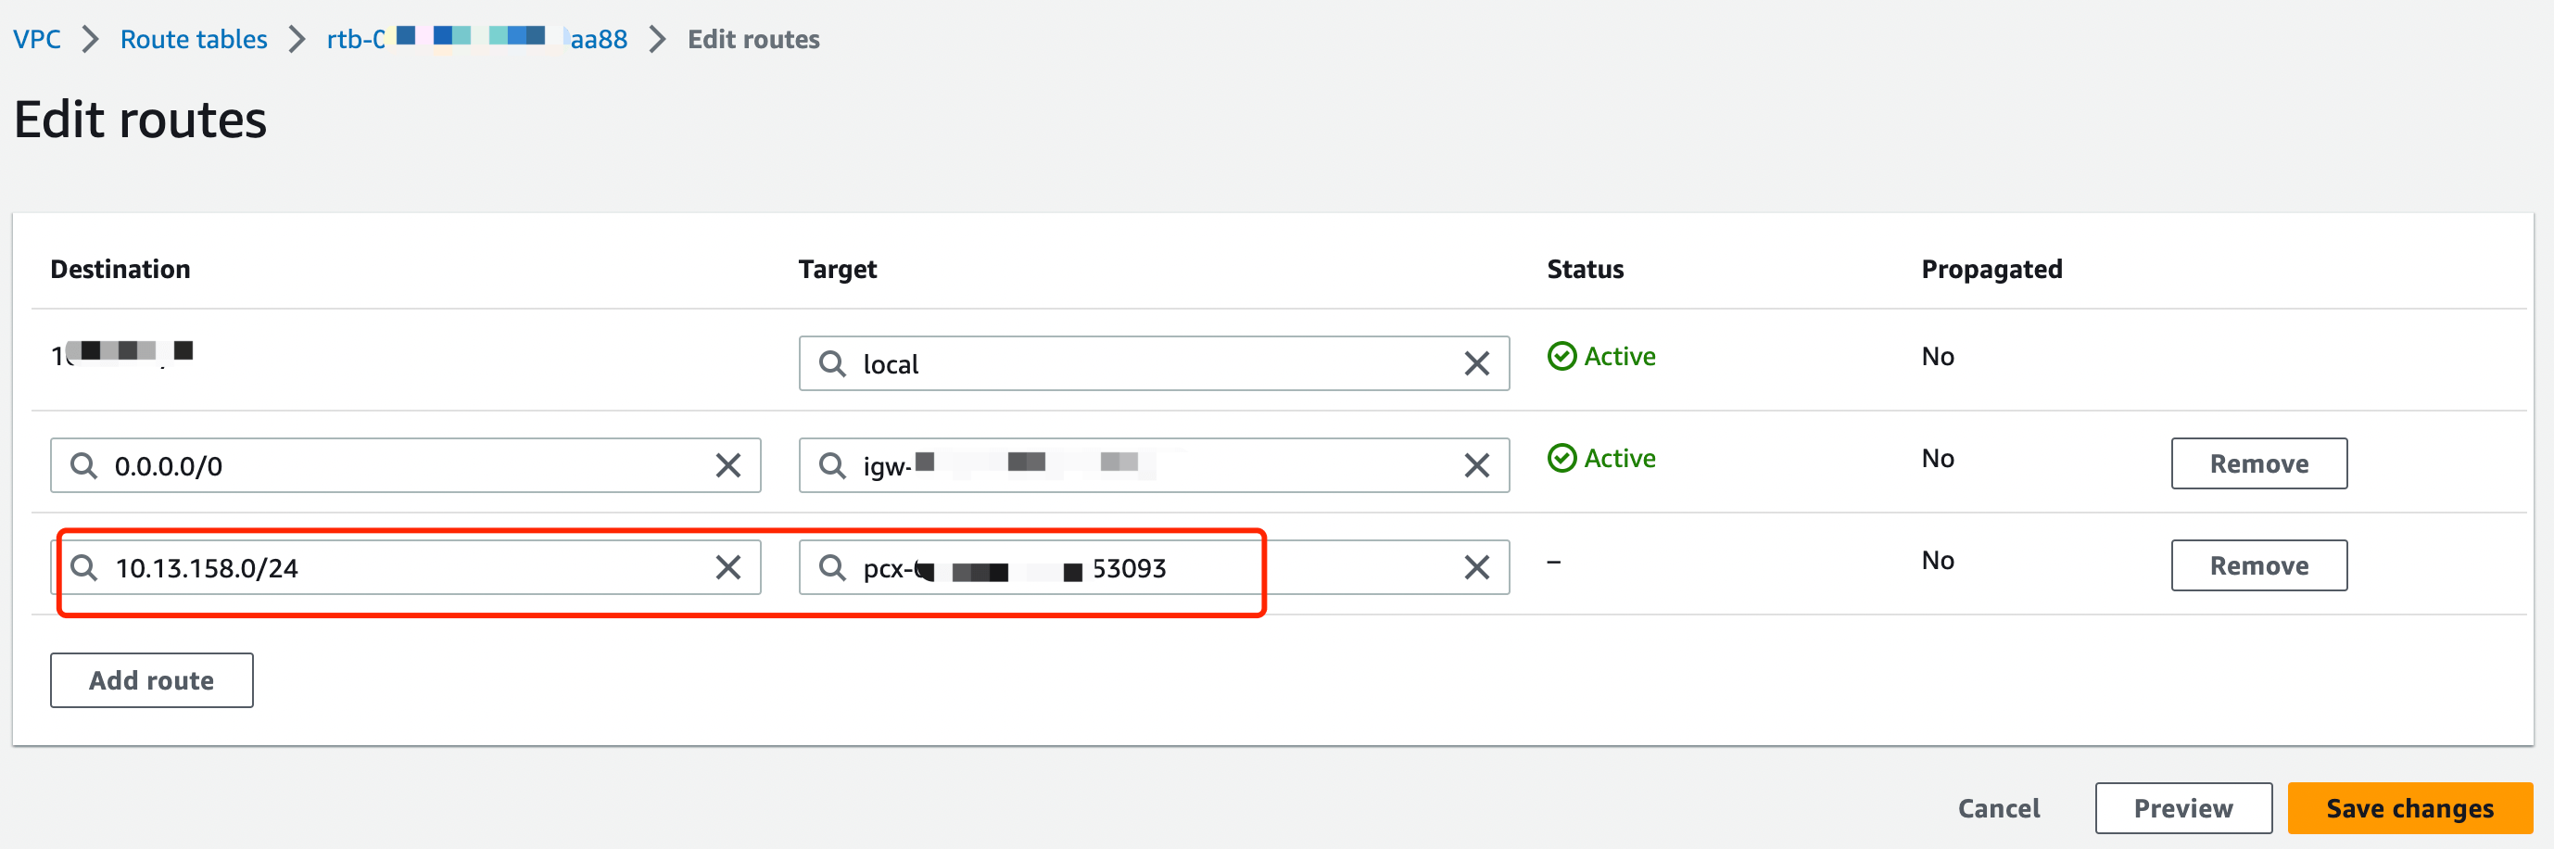Open the rtb route table breadcrumb link
Screen dimensions: 2554x849
click(476, 40)
